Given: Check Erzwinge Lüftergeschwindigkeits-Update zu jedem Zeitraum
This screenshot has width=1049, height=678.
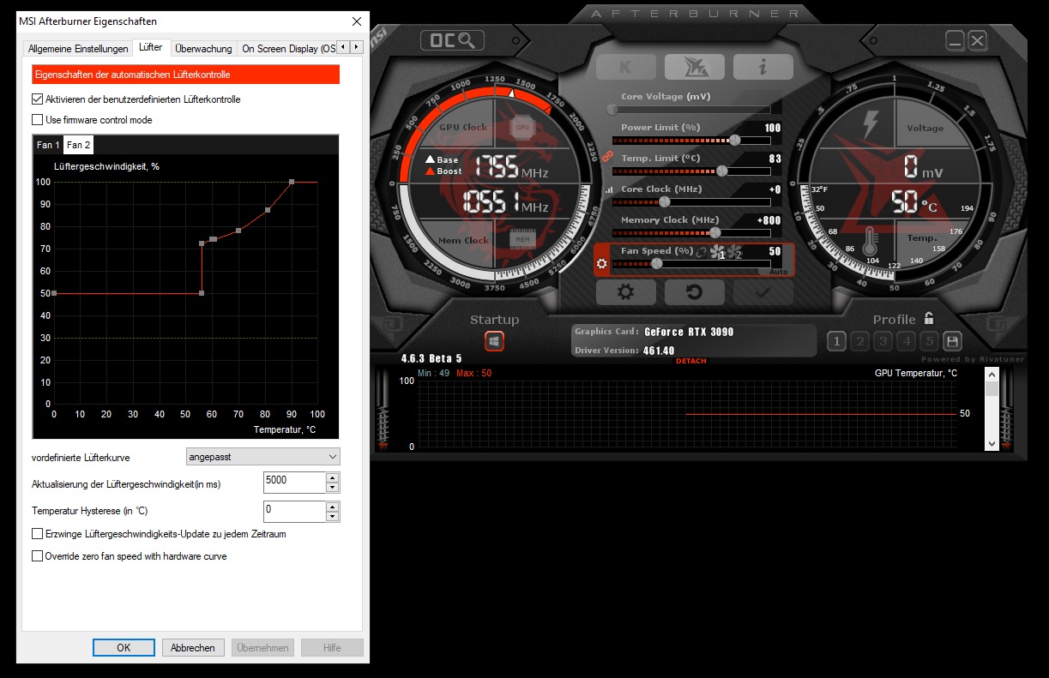Looking at the screenshot, I should pyautogui.click(x=37, y=534).
